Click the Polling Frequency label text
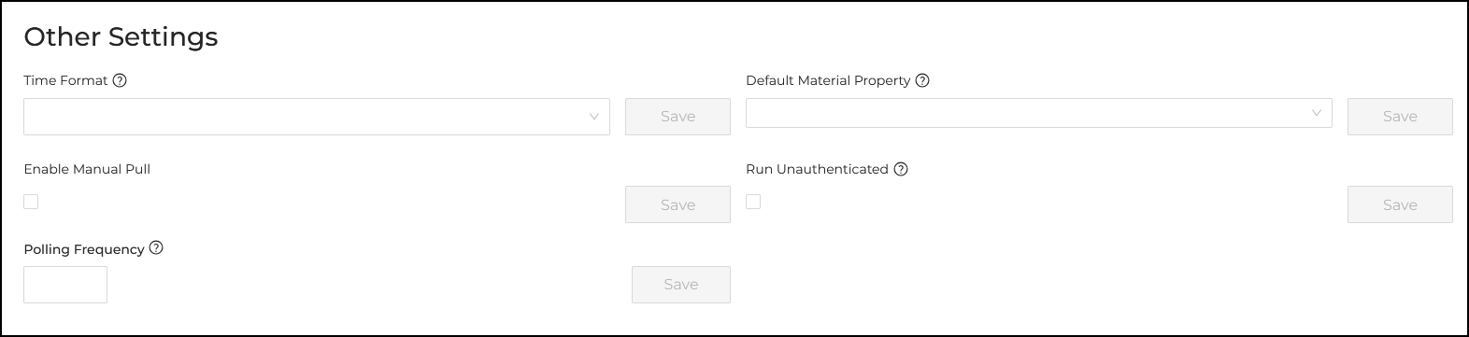Screen dimensions: 1469x337 pos(84,249)
